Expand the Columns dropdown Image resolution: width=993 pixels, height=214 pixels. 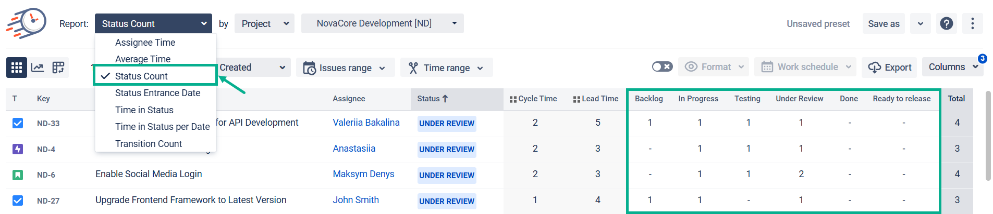tap(952, 67)
